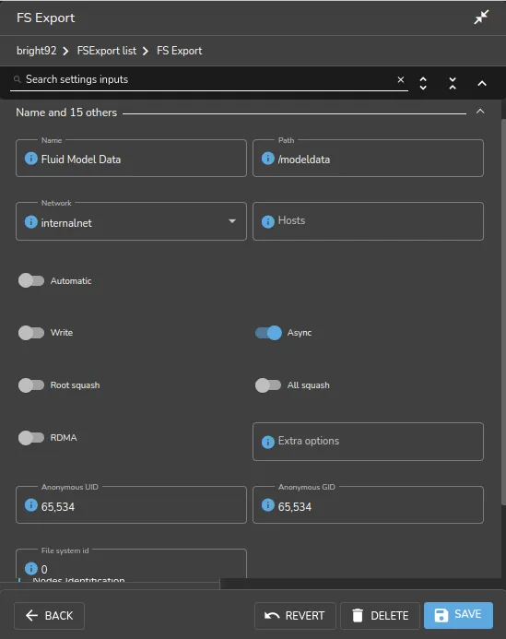
Task: Click the vertical scrollbar thumb
Action: coord(503,312)
